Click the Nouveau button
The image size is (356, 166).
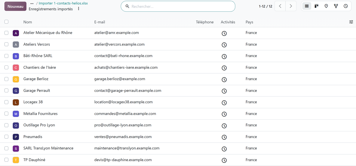pos(15,6)
